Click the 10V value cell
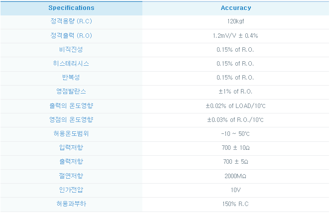Viewport: 331px width, 214px height. (x=235, y=190)
